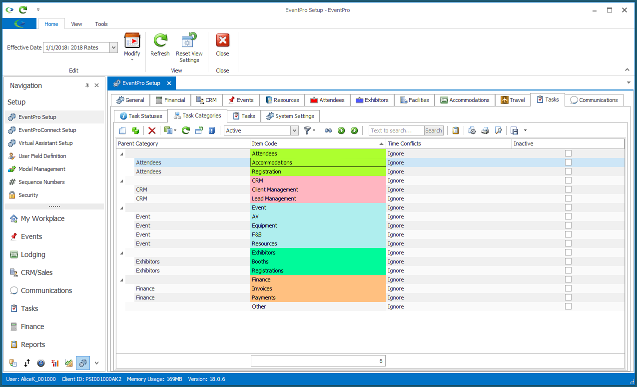The width and height of the screenshot is (637, 387).
Task: Open User Field Definition in Setup list
Action: pyautogui.click(x=42, y=156)
